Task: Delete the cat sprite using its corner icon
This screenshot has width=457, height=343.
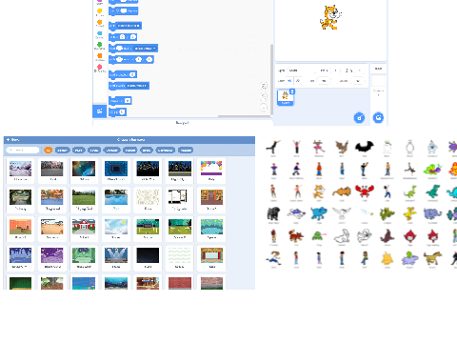Action: click(292, 91)
